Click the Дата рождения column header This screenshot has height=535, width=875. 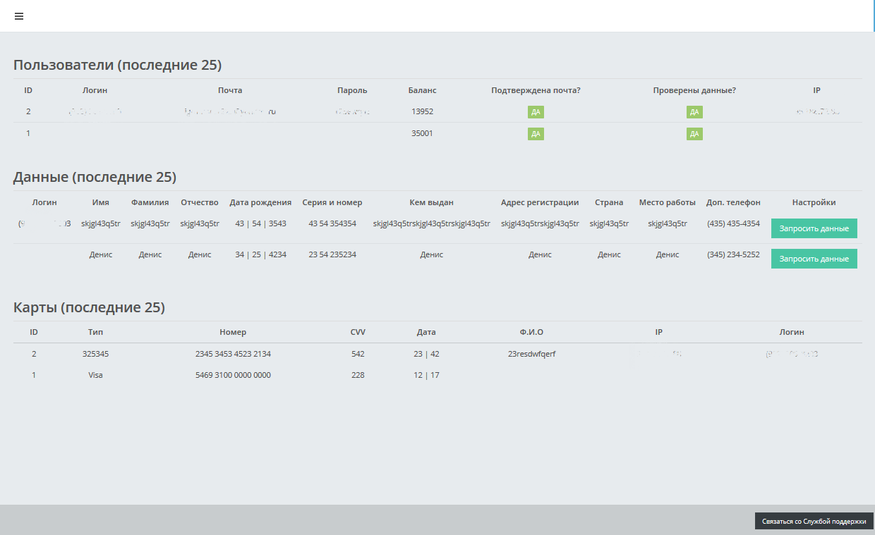[x=260, y=202]
